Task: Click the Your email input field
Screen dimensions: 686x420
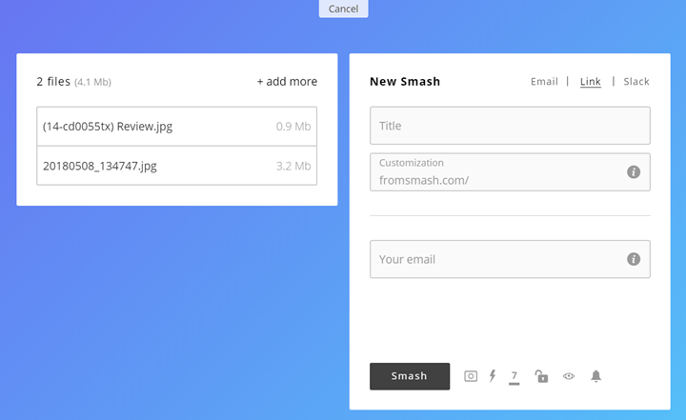Action: click(510, 259)
